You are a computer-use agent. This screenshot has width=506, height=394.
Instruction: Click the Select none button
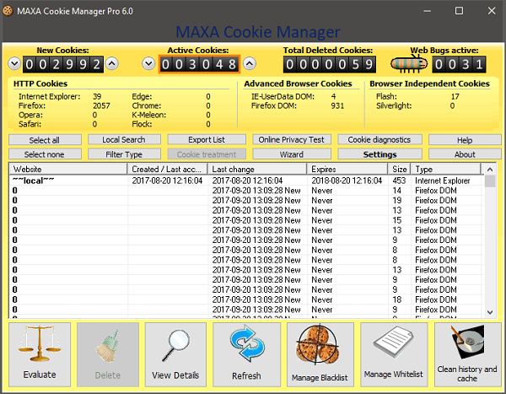(45, 154)
